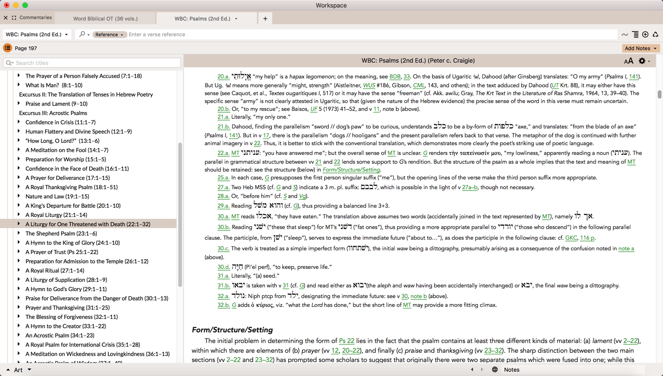The height and width of the screenshot is (376, 663).
Task: Open the WUS abbreviation link
Action: 369,85
